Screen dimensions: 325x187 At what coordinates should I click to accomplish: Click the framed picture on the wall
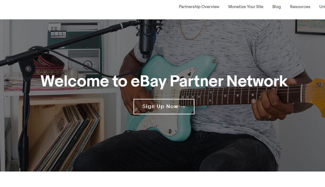coord(310,27)
